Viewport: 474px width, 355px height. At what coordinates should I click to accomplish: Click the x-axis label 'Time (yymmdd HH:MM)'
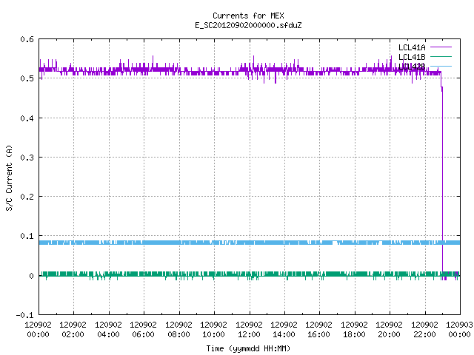248,348
